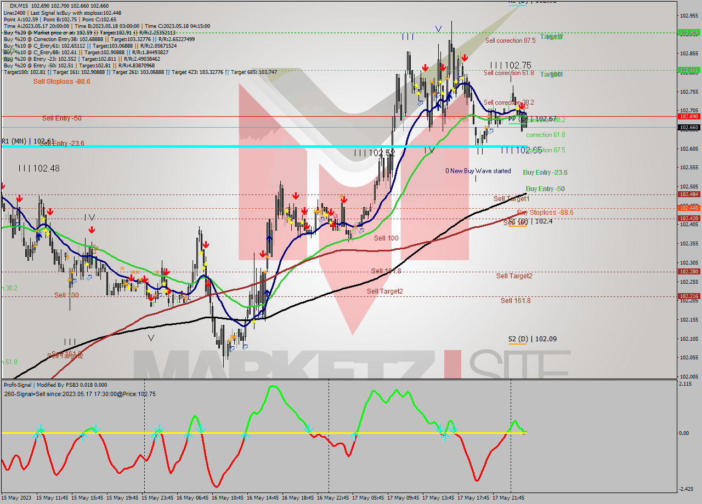Viewport: 702px width, 504px height.
Task: Click the 102.420 price level tag
Action: (689, 218)
